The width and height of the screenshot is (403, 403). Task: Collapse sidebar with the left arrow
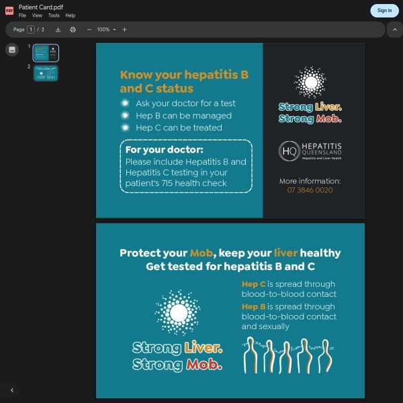tap(11, 390)
